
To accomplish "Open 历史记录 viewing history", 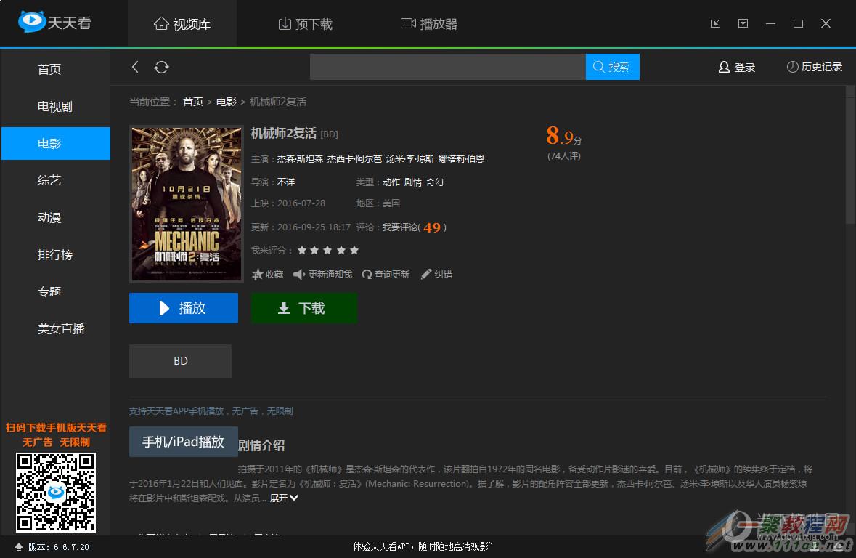I will [815, 67].
